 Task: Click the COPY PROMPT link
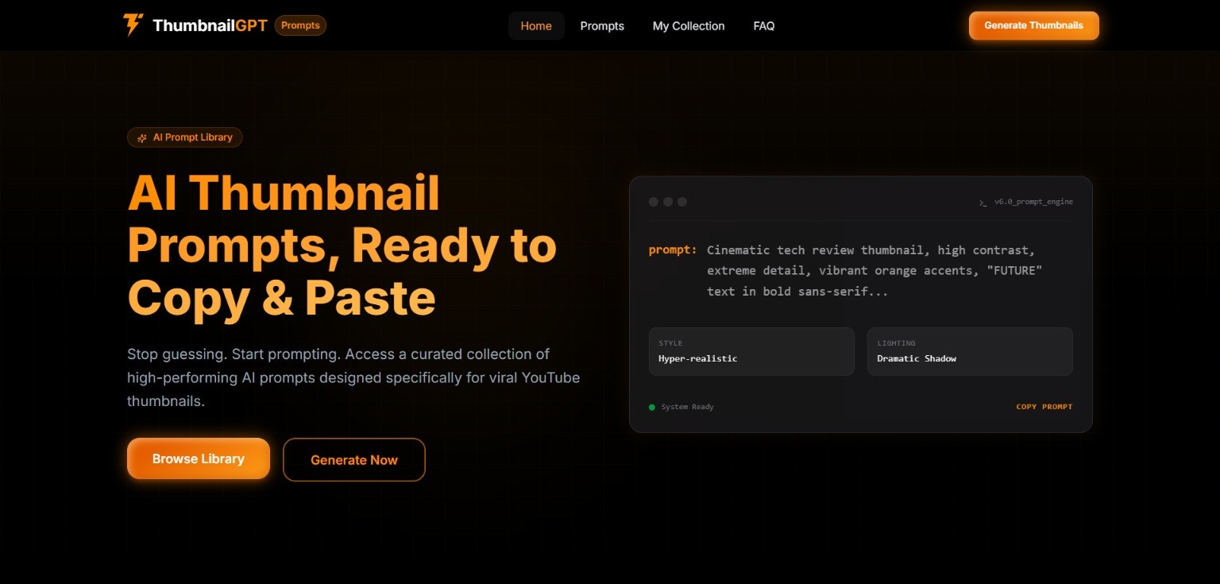point(1044,406)
